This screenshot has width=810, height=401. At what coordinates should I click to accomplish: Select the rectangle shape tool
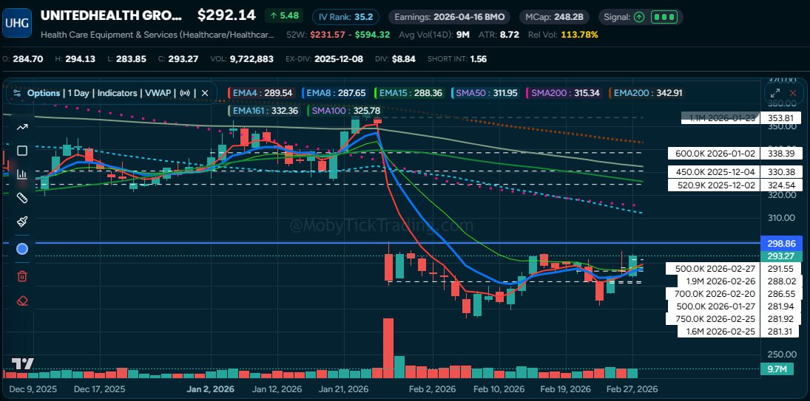pos(22,151)
